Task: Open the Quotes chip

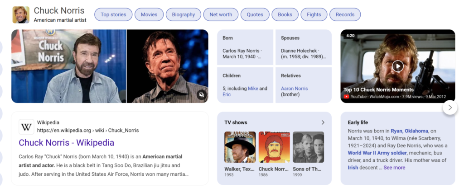Action: 255,14
